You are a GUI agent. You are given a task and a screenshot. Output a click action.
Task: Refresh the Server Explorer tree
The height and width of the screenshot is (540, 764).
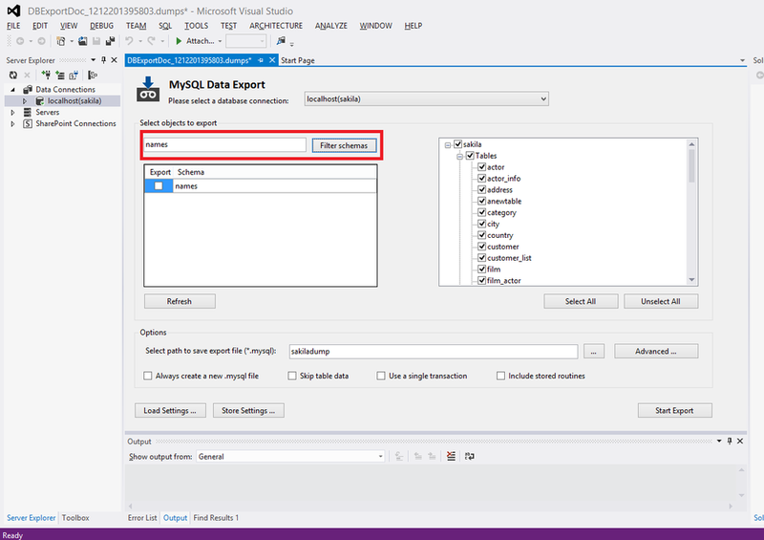click(x=13, y=76)
